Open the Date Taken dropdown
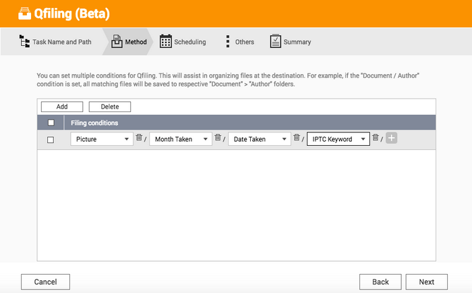Viewport: 472px width, 293px height. click(x=260, y=139)
